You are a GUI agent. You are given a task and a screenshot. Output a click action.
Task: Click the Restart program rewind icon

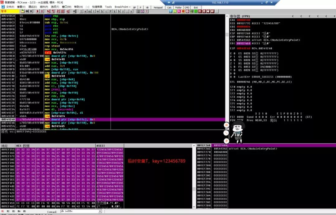click(x=27, y=11)
